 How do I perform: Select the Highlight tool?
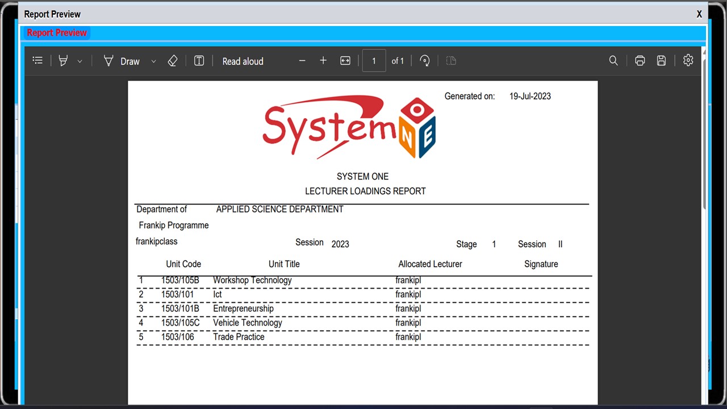point(63,61)
